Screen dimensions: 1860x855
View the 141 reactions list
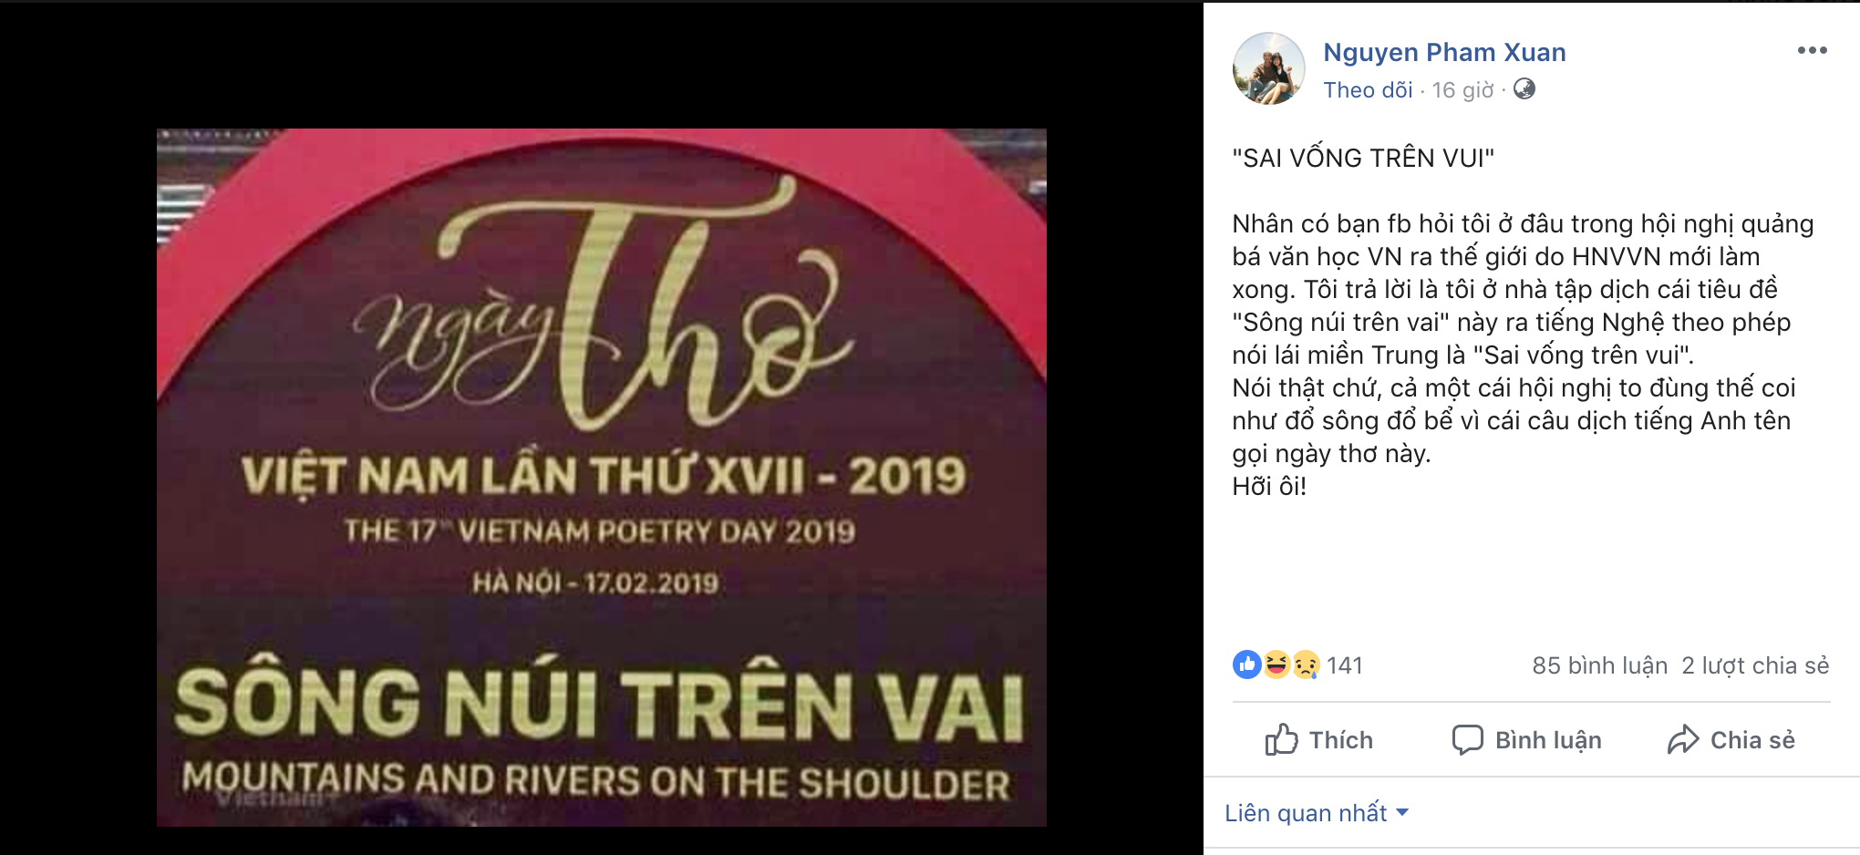1344,665
